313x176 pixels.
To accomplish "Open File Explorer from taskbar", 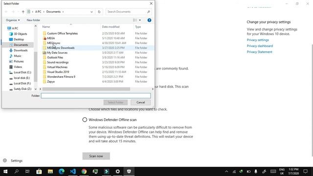I will pos(50,172).
